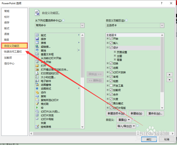Uncheck the 插入 tab checkbox
Viewport: 177px width, 145px height.
point(111,43)
